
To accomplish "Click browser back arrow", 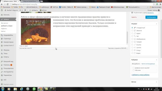I will point(2,4).
